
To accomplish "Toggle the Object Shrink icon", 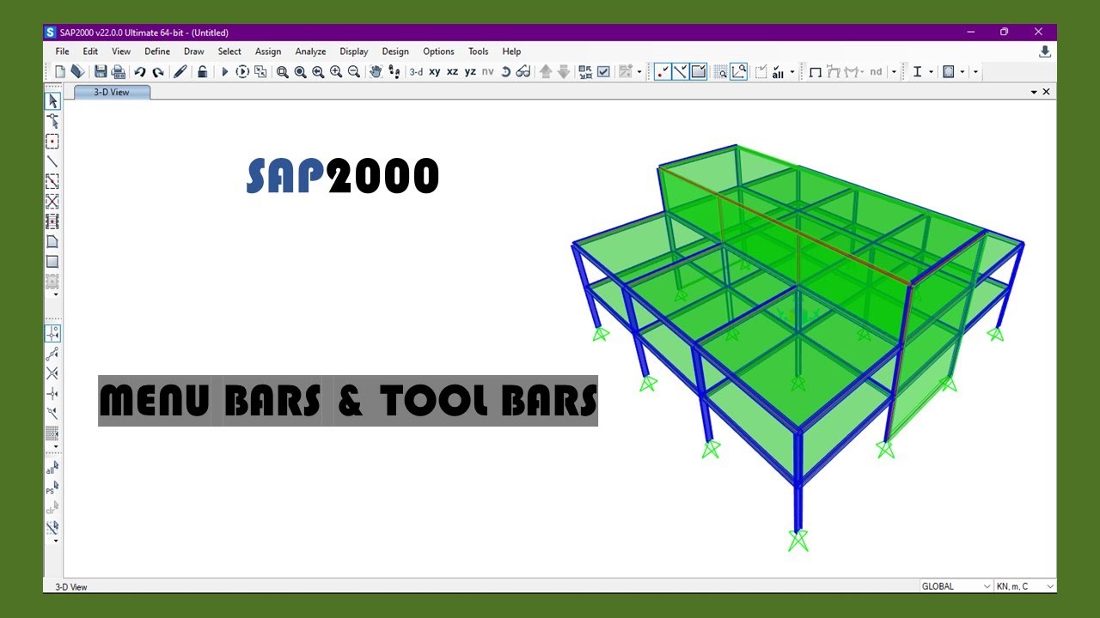I will pos(585,72).
